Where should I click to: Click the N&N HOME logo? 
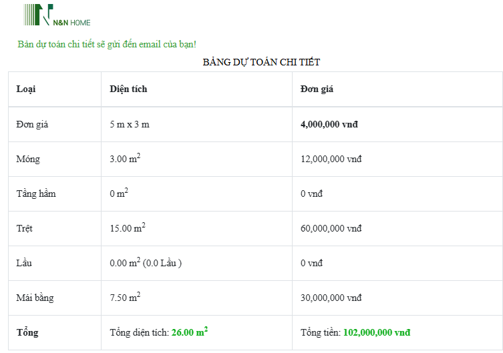pyautogui.click(x=57, y=15)
